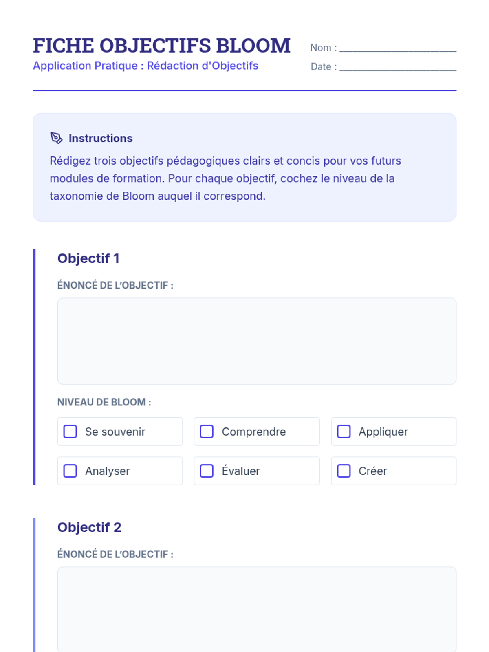Image resolution: width=489 pixels, height=652 pixels.
Task: Click the Instructions heading text
Action: (x=100, y=138)
